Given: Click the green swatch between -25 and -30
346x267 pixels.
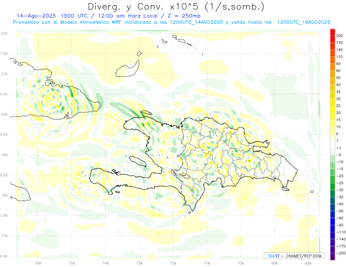Looking at the screenshot, I should click(332, 186).
